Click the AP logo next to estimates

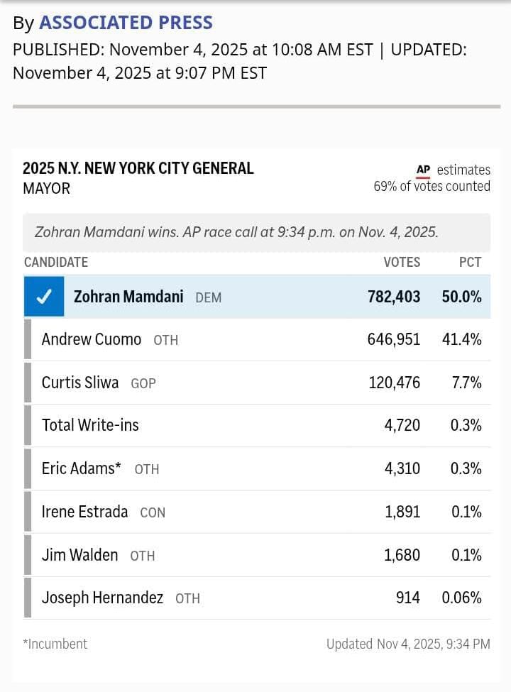pos(423,170)
